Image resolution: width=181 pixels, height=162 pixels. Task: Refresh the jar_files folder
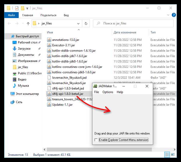click(86, 24)
